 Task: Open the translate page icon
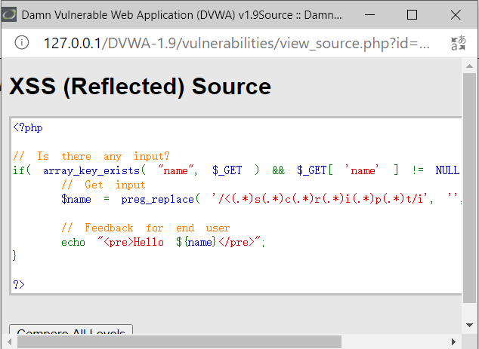459,43
